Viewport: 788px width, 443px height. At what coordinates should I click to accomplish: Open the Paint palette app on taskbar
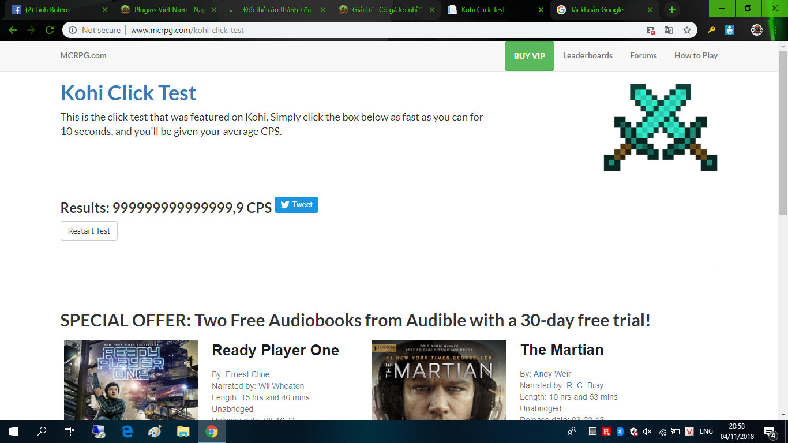tap(155, 431)
